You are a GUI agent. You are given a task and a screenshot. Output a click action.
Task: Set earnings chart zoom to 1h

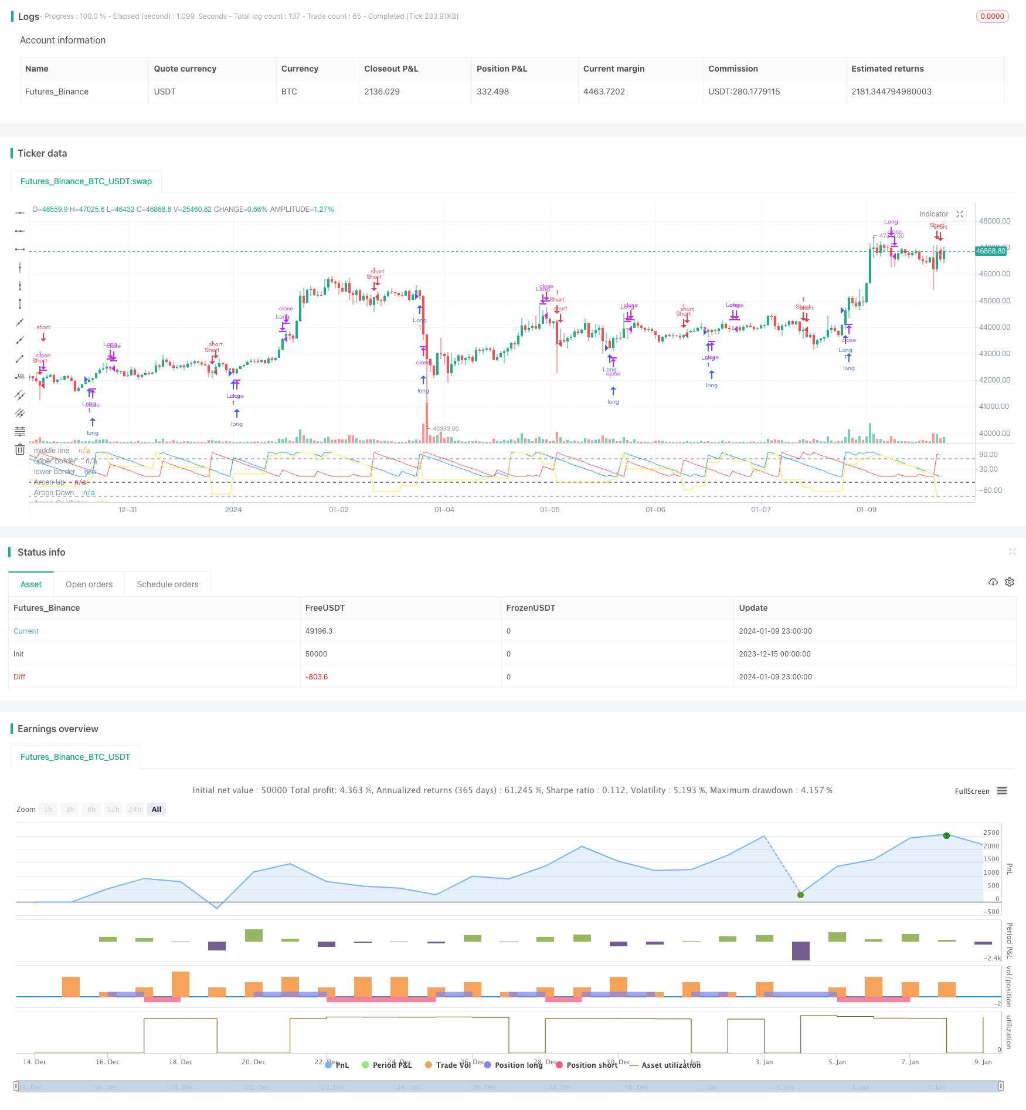48,809
